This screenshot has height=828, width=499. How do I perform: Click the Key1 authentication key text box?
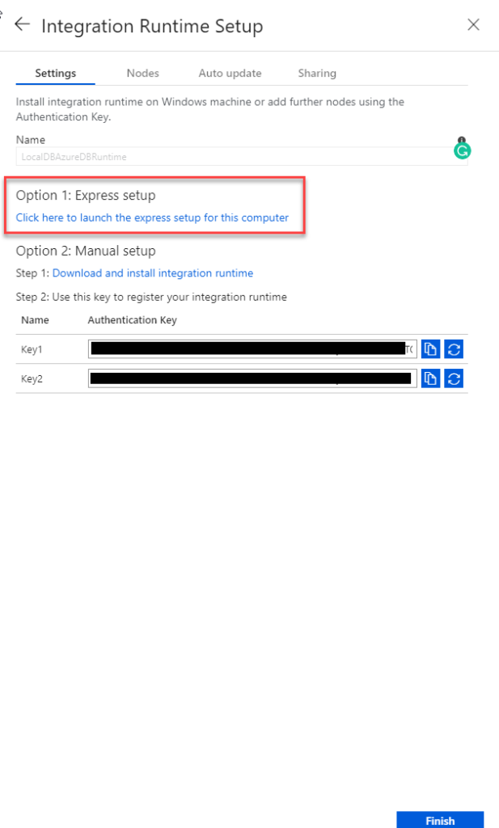[252, 349]
